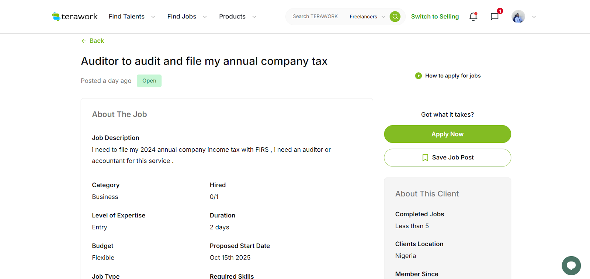
Task: Open the Find Jobs menu
Action: pyautogui.click(x=181, y=17)
